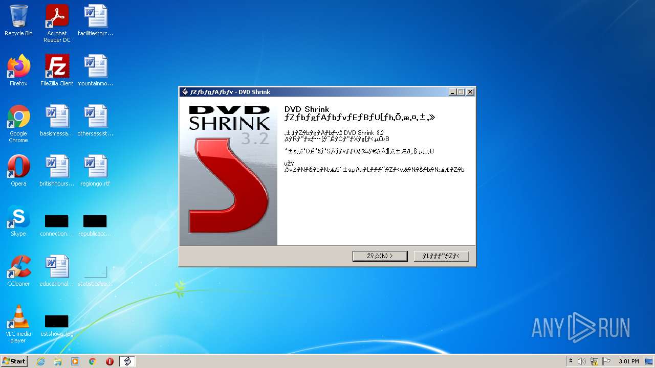Viewport: 655px width, 368px height.
Task: Launch Opera from the desktop
Action: point(18,171)
